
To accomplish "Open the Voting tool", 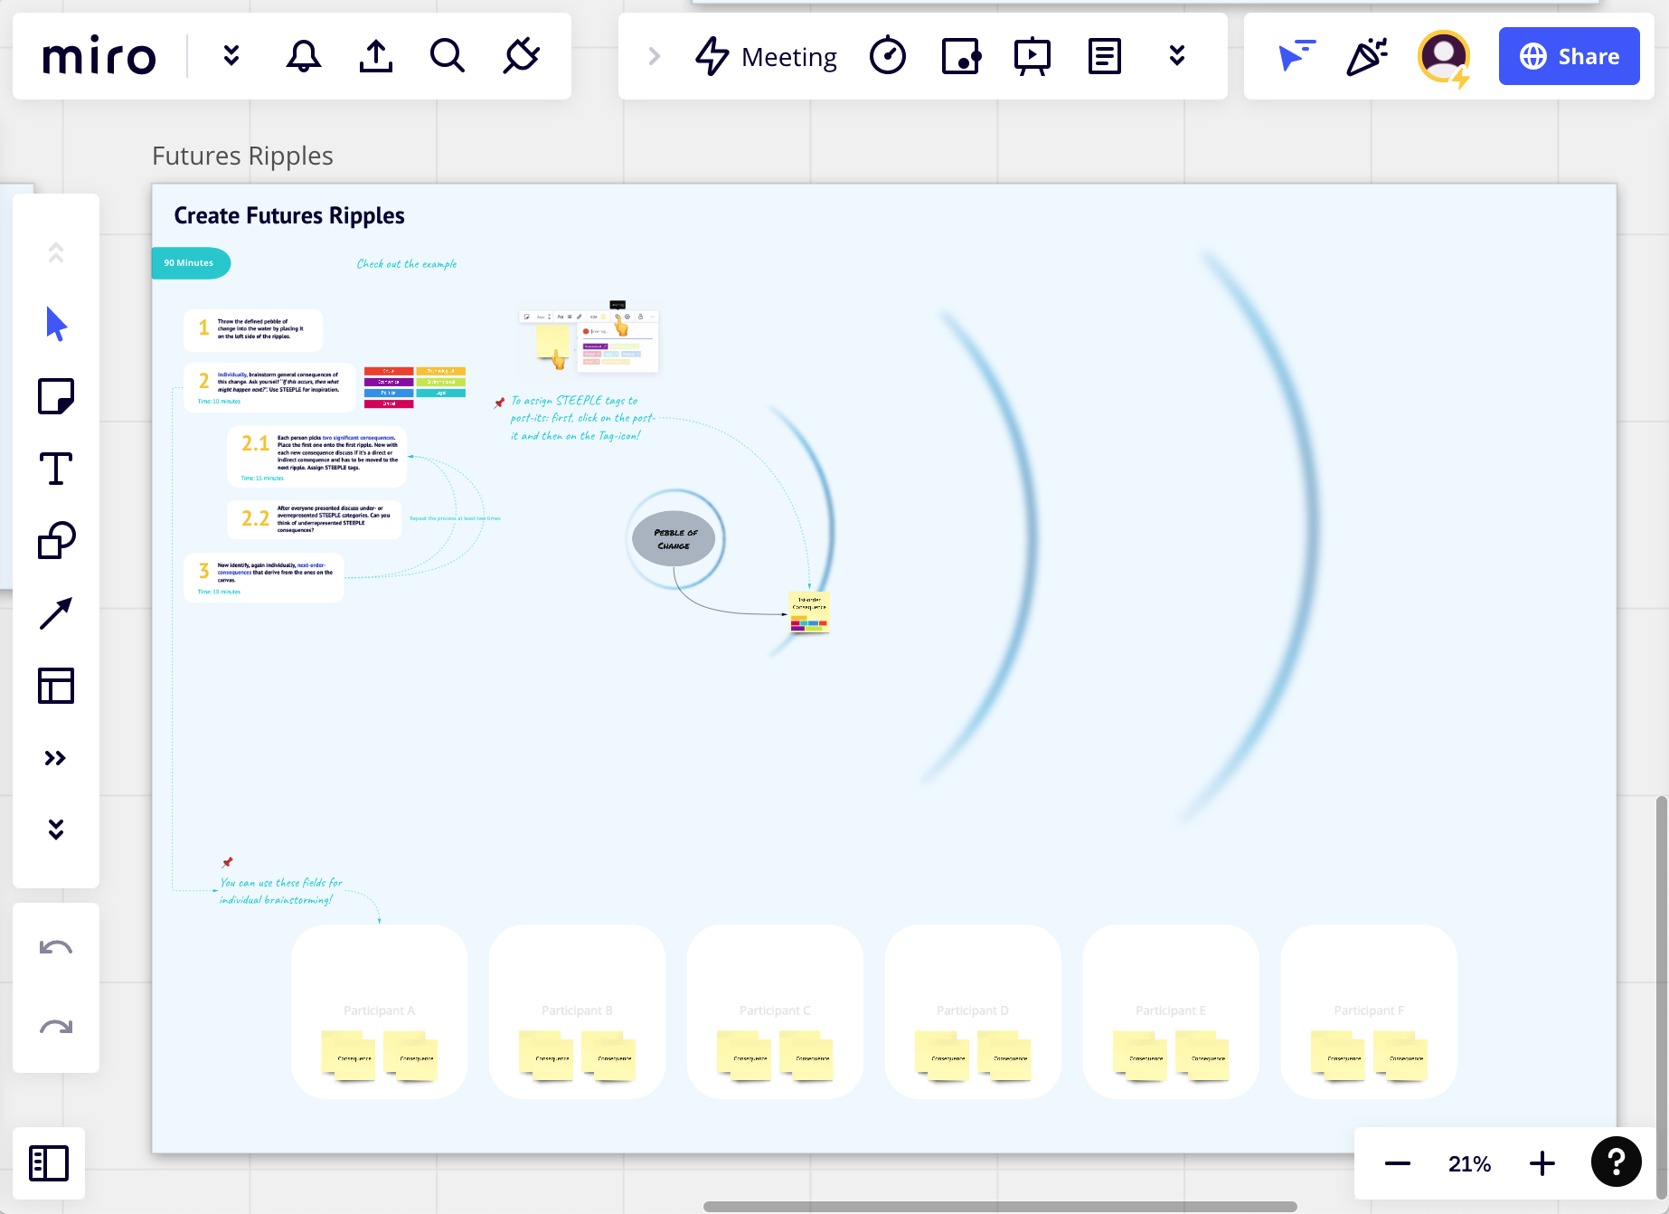I will click(x=960, y=56).
